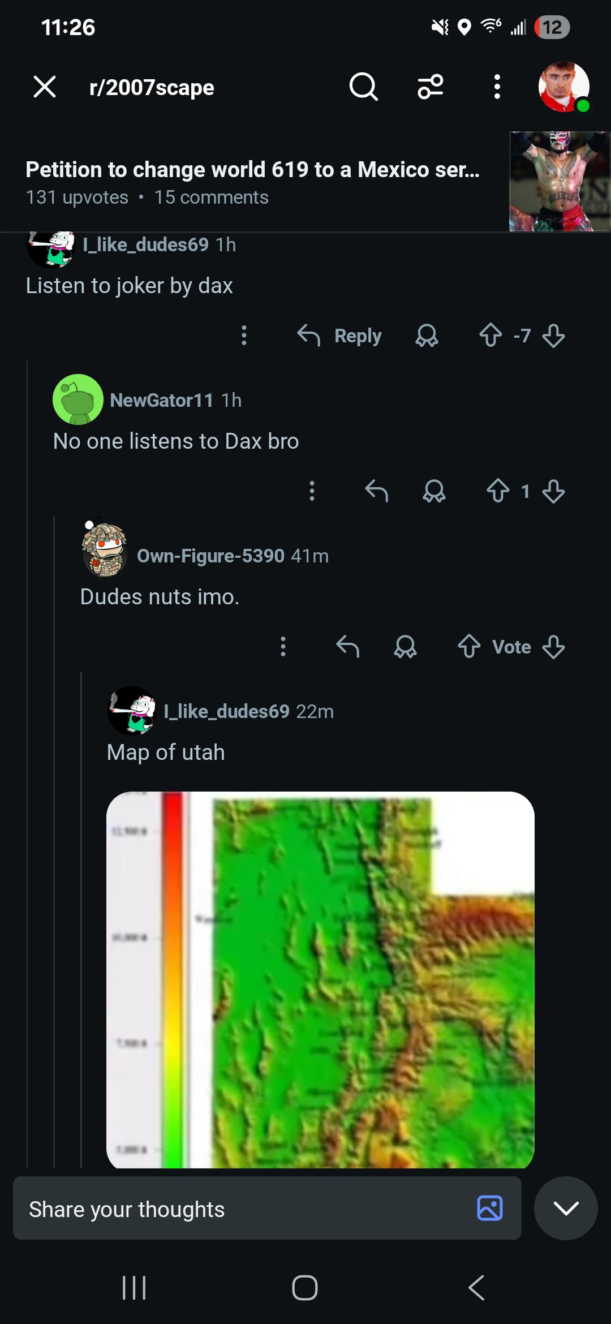Open the search icon in the header

pos(363,87)
